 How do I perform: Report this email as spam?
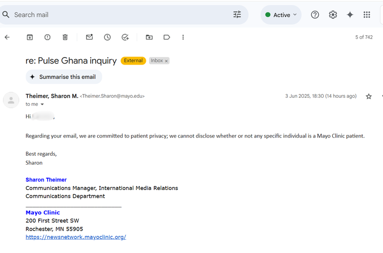pyautogui.click(x=47, y=37)
